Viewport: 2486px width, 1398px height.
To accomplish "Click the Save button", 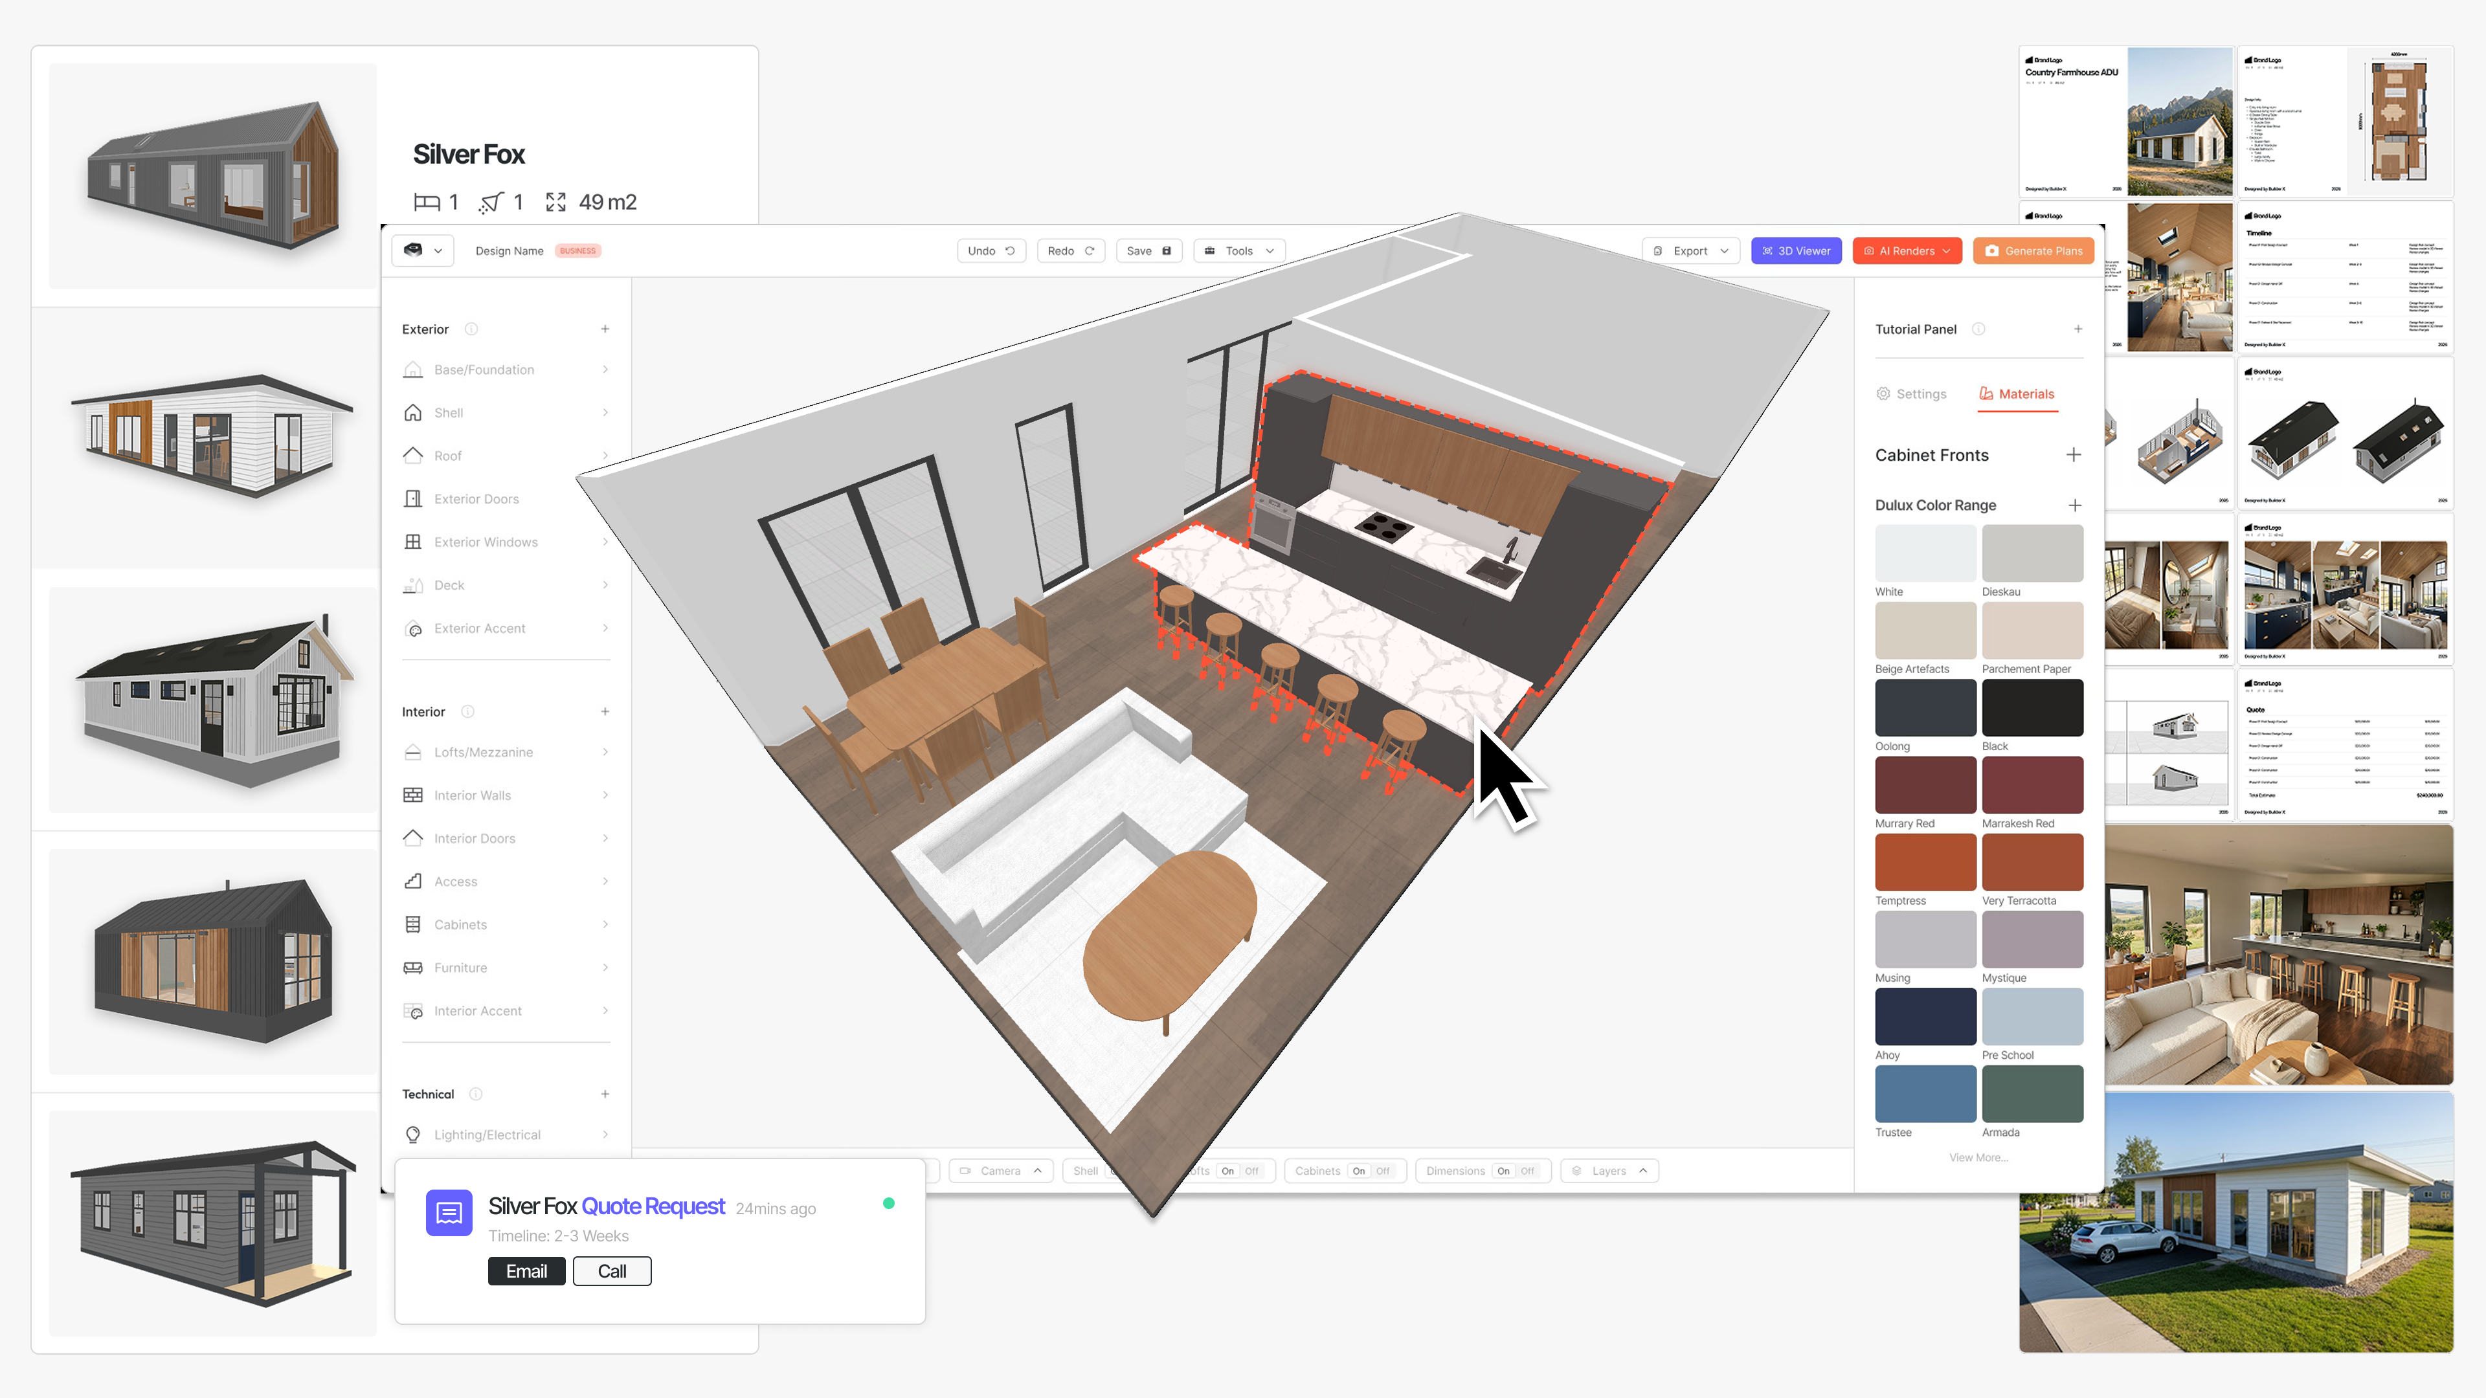I will pos(1148,251).
